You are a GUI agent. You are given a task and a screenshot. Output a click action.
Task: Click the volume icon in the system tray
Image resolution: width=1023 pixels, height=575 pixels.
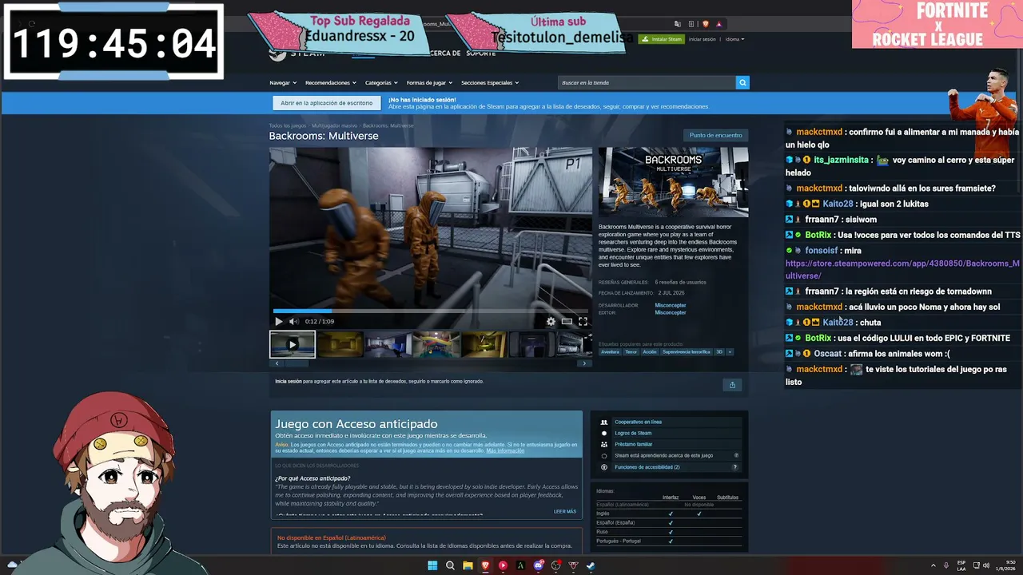(988, 565)
